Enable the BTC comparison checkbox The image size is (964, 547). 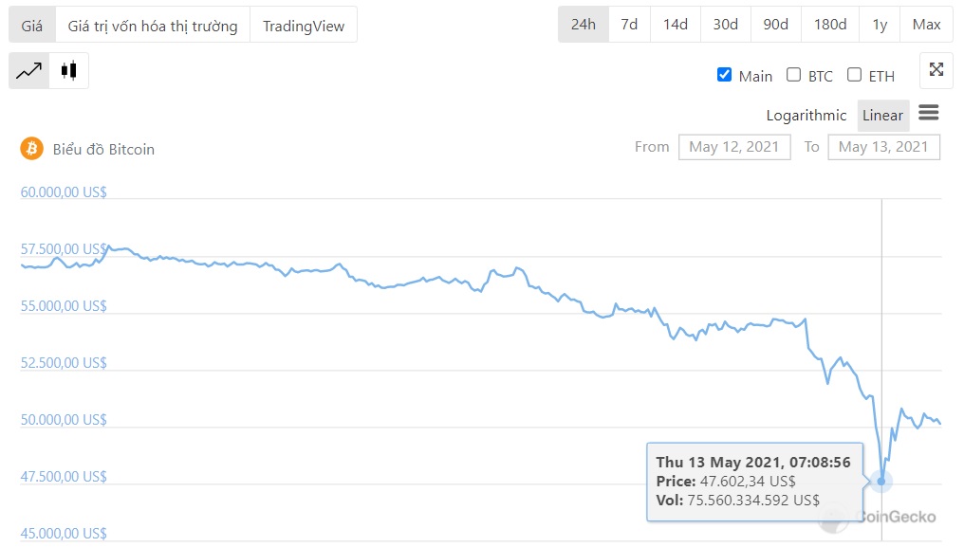pyautogui.click(x=793, y=75)
